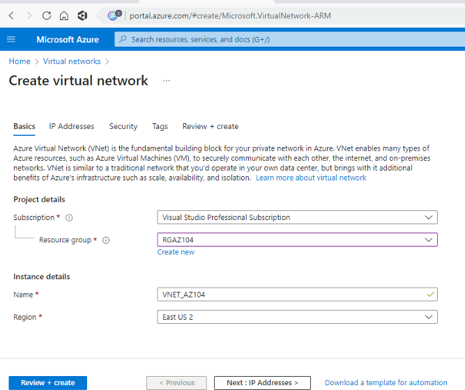Go to Virtual networks breadcrumb
This screenshot has width=465, height=390.
click(x=72, y=61)
